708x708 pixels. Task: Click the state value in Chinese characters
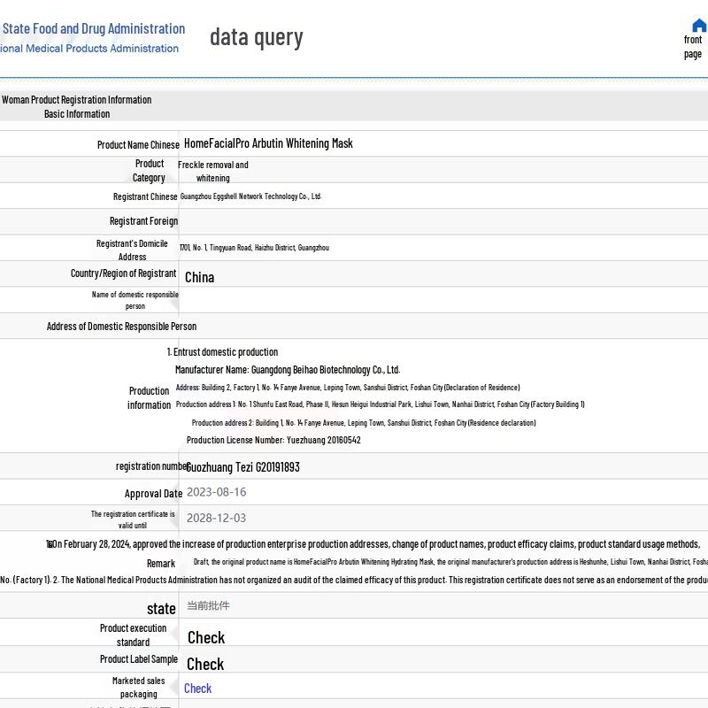click(208, 605)
